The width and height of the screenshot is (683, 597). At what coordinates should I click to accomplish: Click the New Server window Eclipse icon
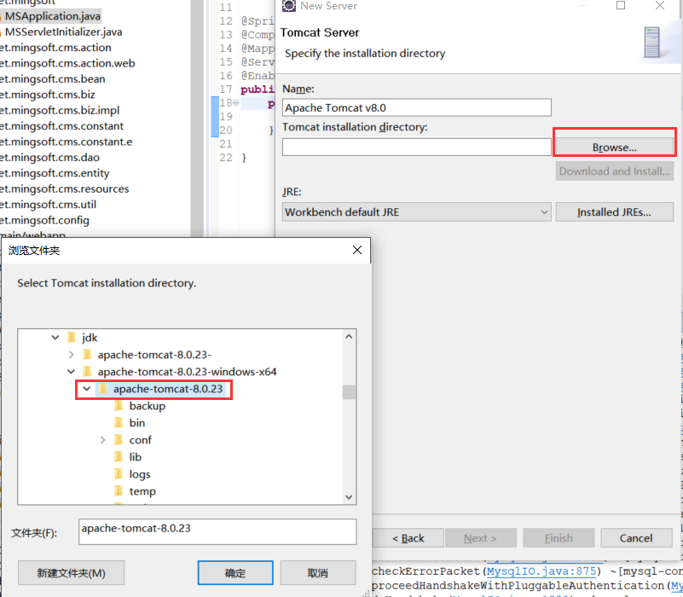click(x=289, y=6)
